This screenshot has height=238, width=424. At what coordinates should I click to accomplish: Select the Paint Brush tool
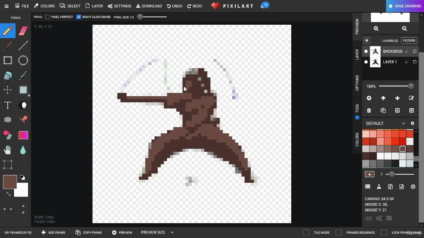(8, 46)
